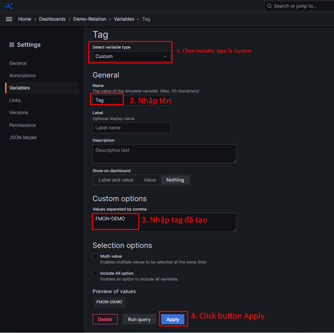Open the Select variable type dropdown
Viewport: 334px width, 333px height.
pyautogui.click(x=131, y=56)
